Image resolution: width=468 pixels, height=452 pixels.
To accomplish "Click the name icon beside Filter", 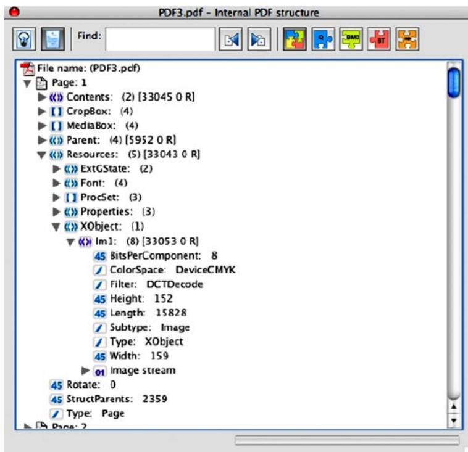I will 100,285.
